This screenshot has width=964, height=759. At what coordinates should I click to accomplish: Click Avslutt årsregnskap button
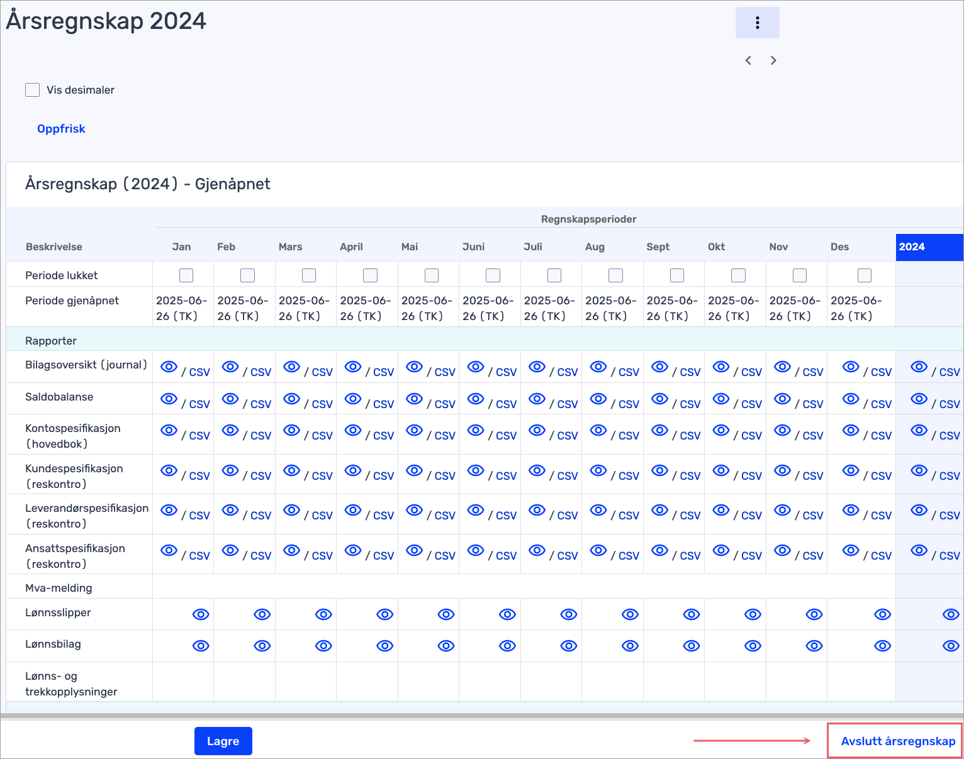click(897, 741)
